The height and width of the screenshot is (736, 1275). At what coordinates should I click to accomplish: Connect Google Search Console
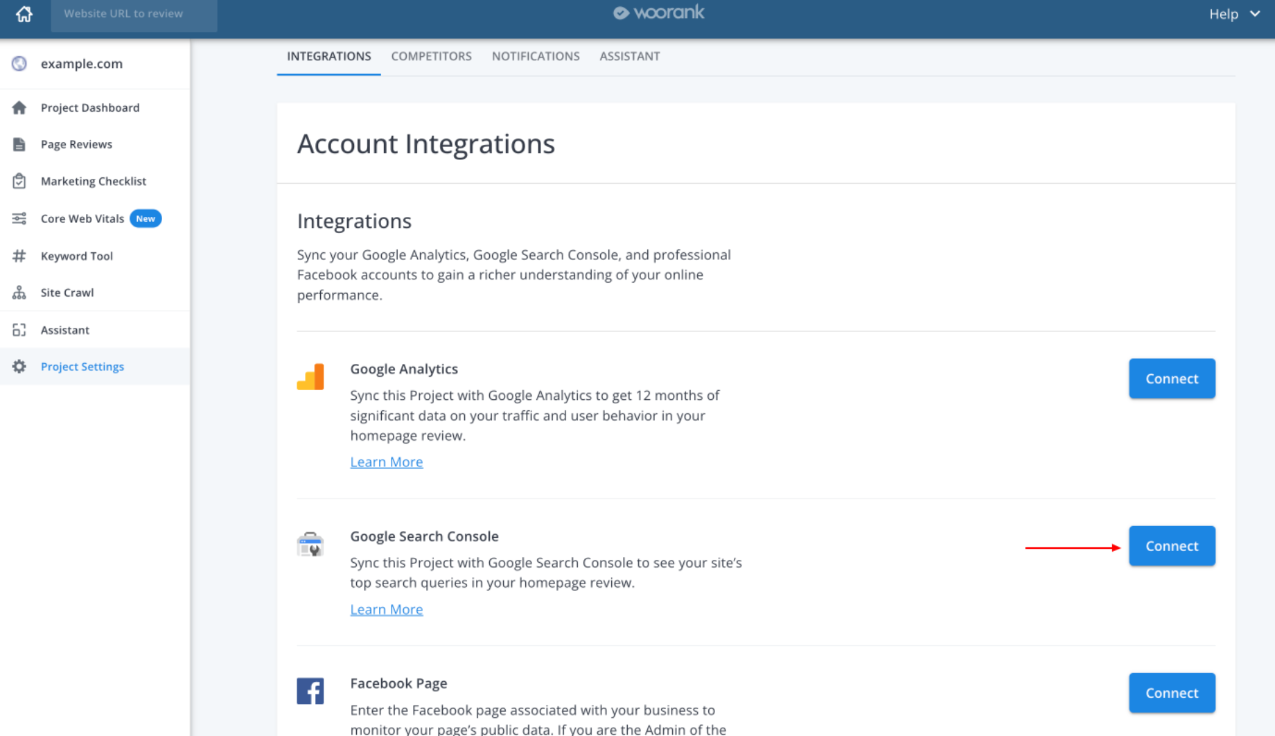pyautogui.click(x=1172, y=546)
